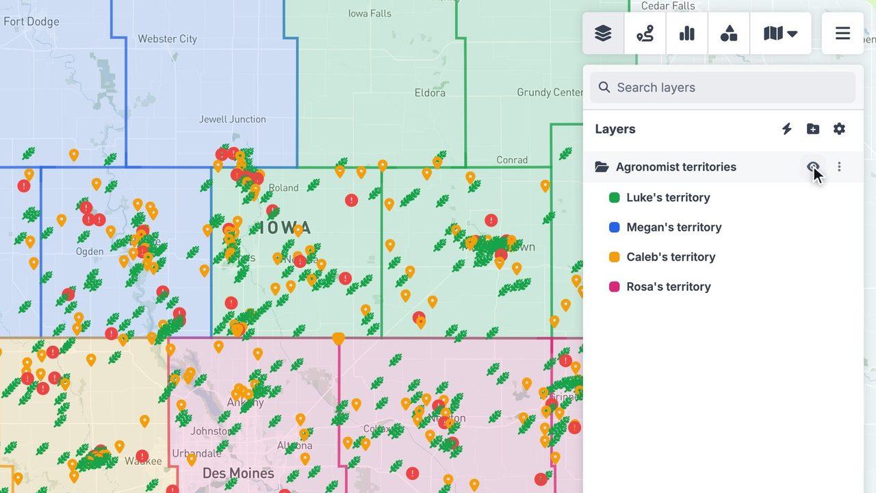This screenshot has width=876, height=493.
Task: Click the Urbandale map label
Action: click(x=196, y=453)
